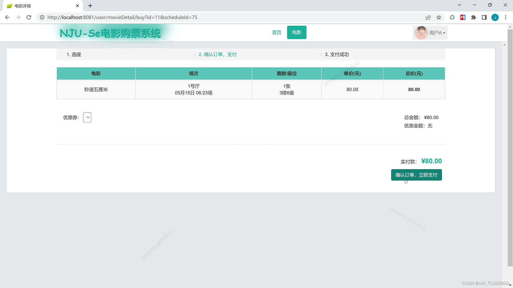Open the FE helper extension icon

pos(463,17)
